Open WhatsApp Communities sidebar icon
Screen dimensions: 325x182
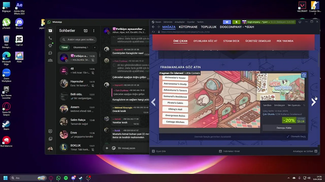click(x=50, y=60)
